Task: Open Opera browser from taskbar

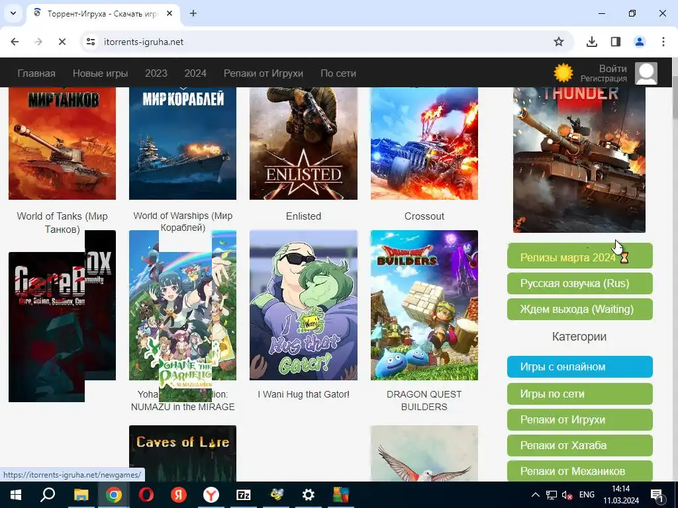Action: coord(146,495)
